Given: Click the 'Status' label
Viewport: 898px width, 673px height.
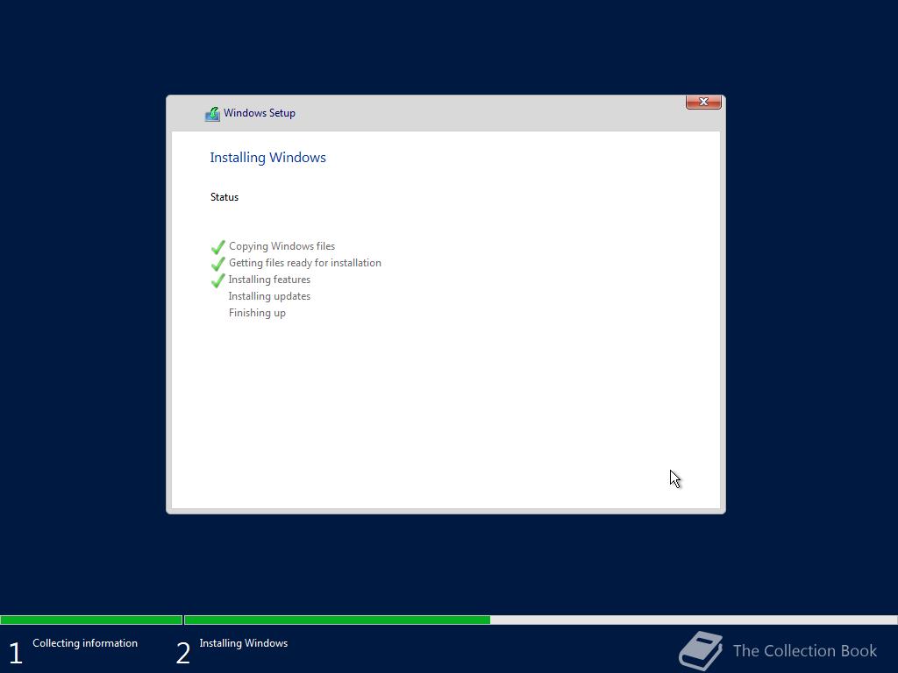Looking at the screenshot, I should (224, 197).
